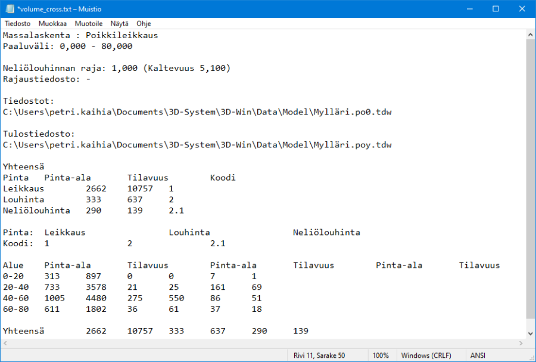Click the vertical scrollbar down arrow

click(531, 334)
